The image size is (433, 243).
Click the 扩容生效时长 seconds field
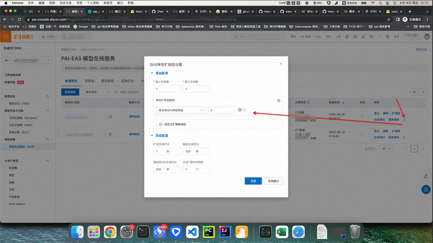click(167, 152)
